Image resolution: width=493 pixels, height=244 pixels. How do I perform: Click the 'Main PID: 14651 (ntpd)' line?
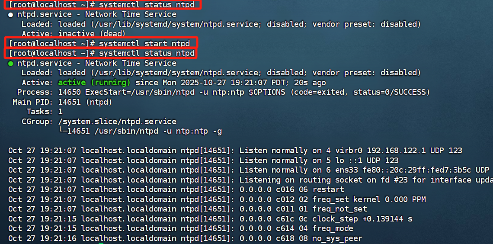(62, 102)
